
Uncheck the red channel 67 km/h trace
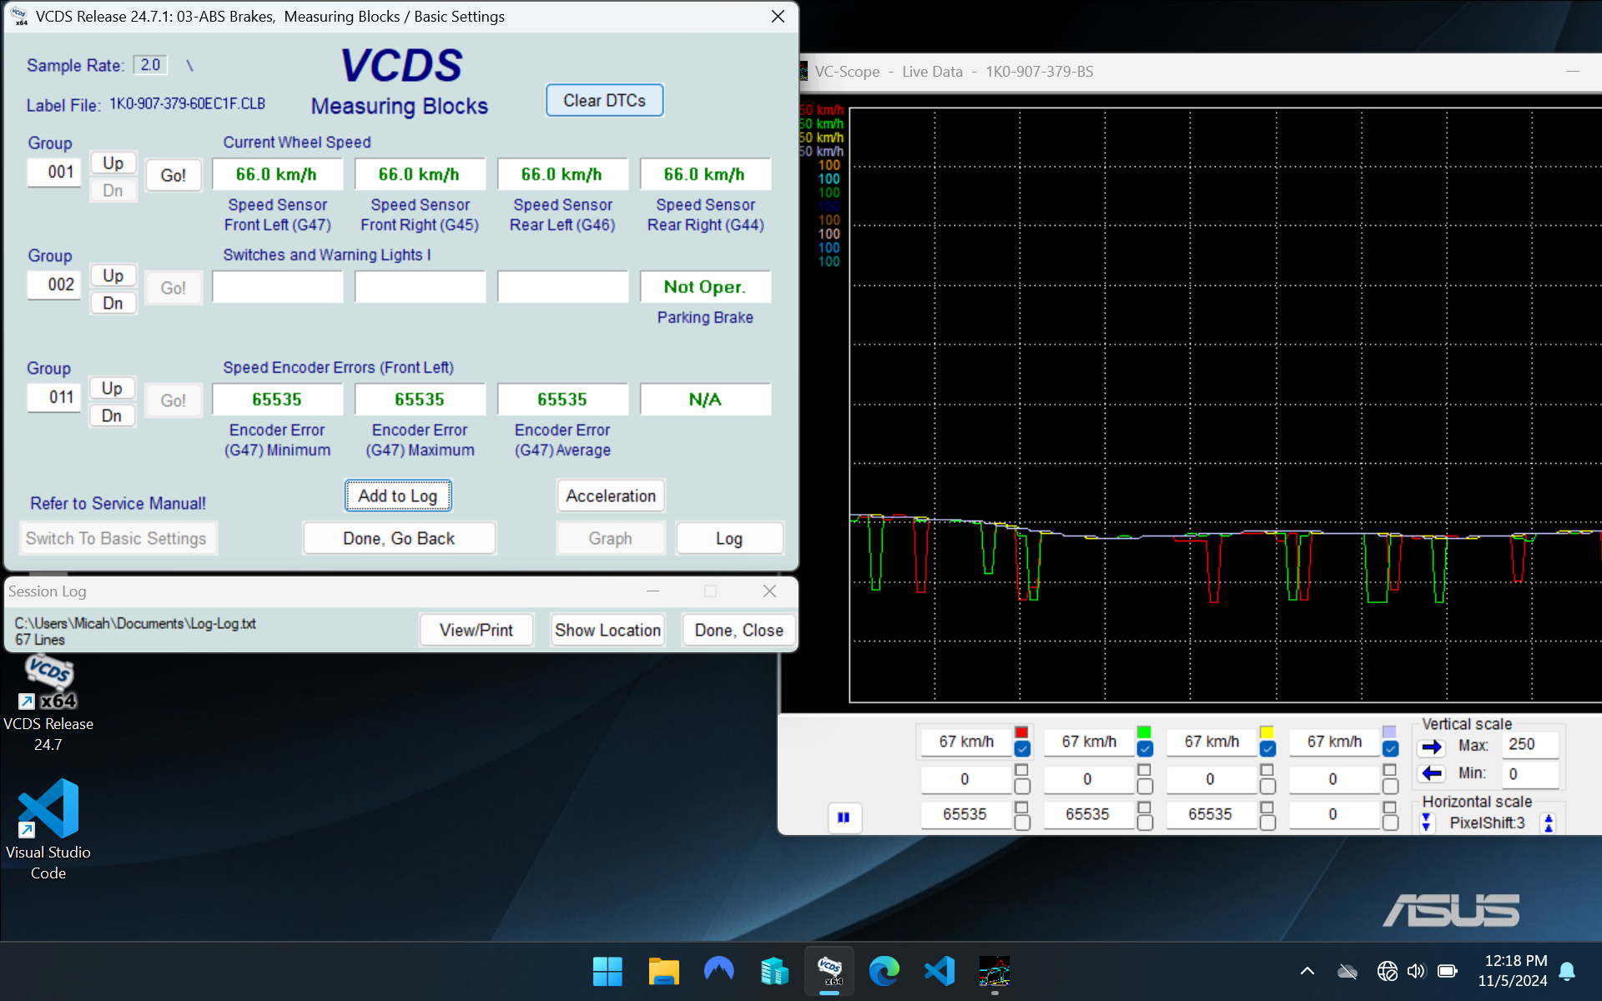point(1022,749)
